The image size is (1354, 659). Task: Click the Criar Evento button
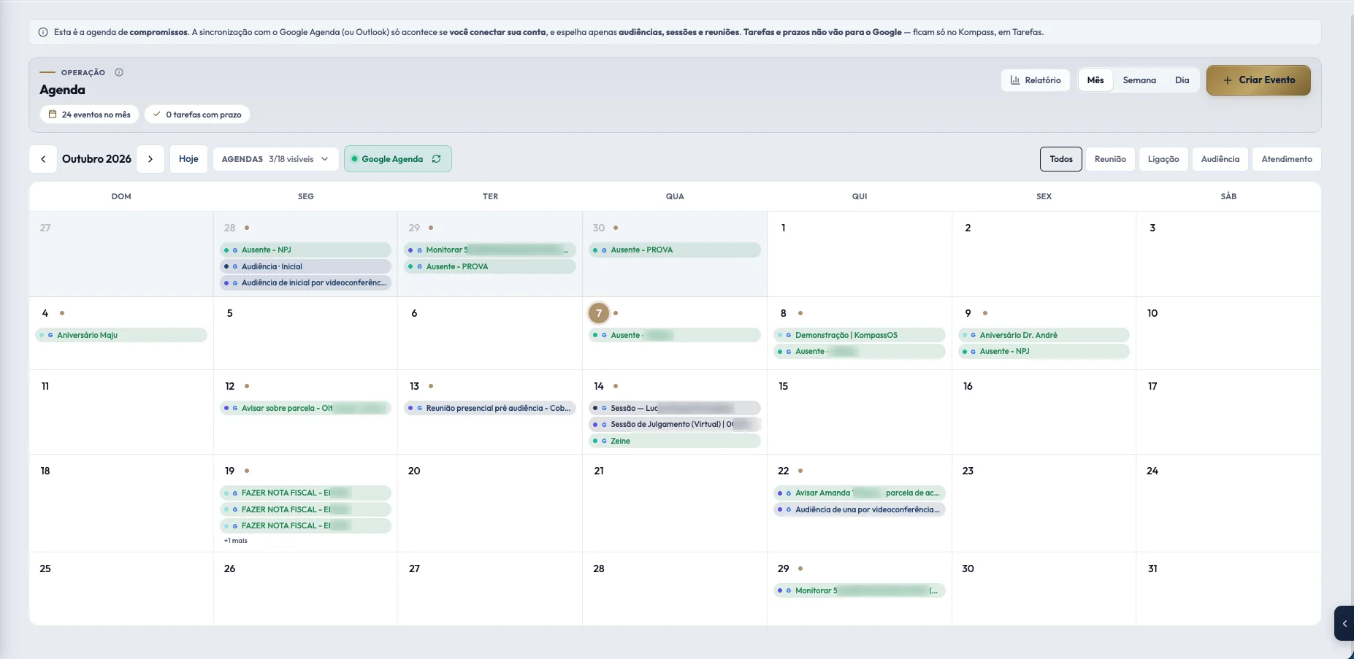click(1258, 80)
